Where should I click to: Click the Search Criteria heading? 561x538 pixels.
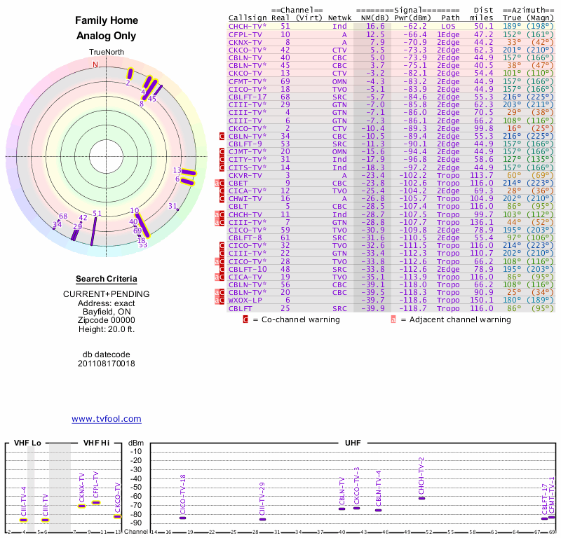pos(106,279)
